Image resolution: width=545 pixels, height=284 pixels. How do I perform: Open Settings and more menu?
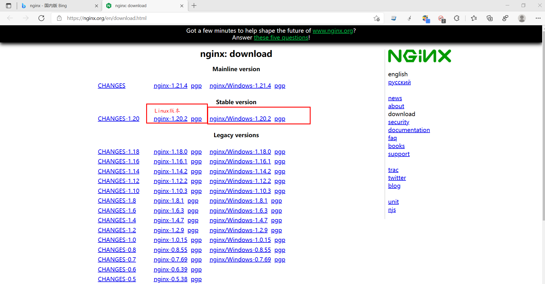[x=538, y=18]
